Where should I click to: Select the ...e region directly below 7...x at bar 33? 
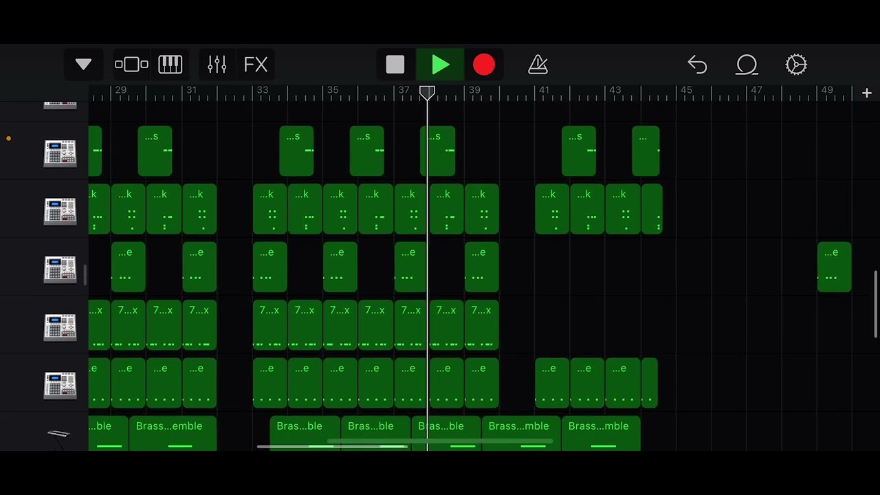click(x=269, y=383)
